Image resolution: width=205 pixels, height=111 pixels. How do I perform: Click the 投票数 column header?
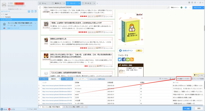pyautogui.click(x=142, y=83)
